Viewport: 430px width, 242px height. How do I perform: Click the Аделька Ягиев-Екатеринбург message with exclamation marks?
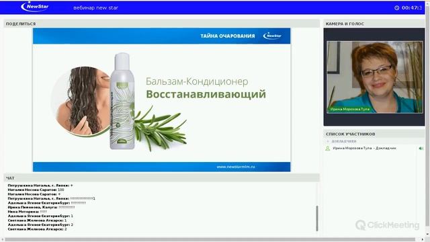pyautogui.click(x=47, y=203)
